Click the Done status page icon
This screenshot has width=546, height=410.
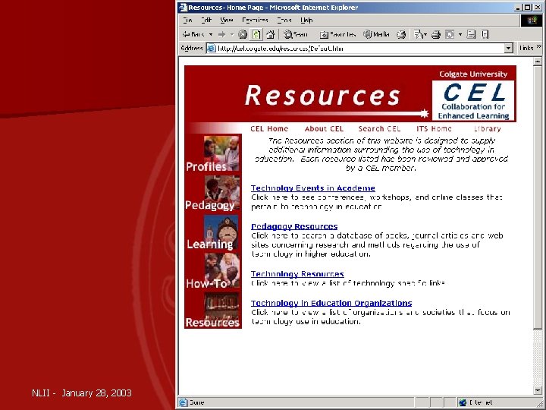click(x=184, y=402)
